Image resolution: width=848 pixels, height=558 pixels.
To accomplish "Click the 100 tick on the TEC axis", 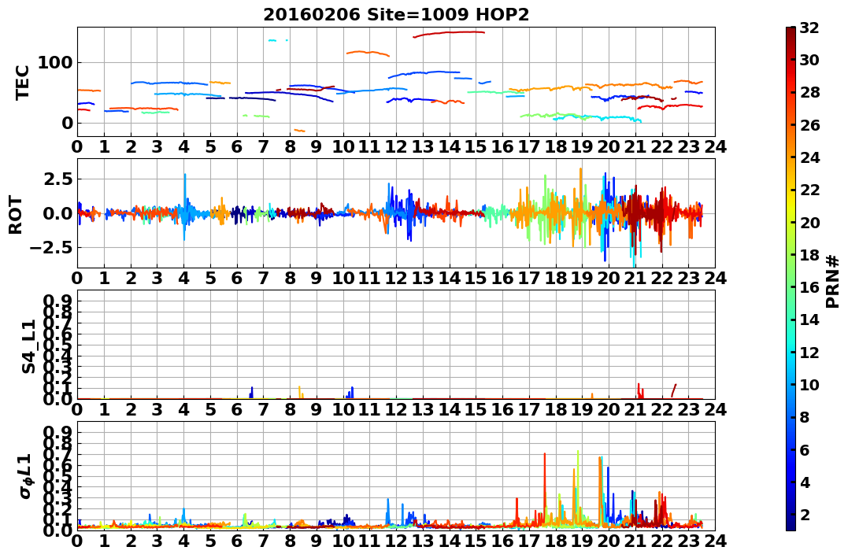I will click(x=54, y=63).
